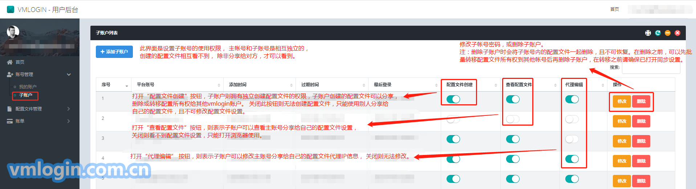Select 子账户 in the sidebar
The image size is (696, 189).
click(26, 95)
